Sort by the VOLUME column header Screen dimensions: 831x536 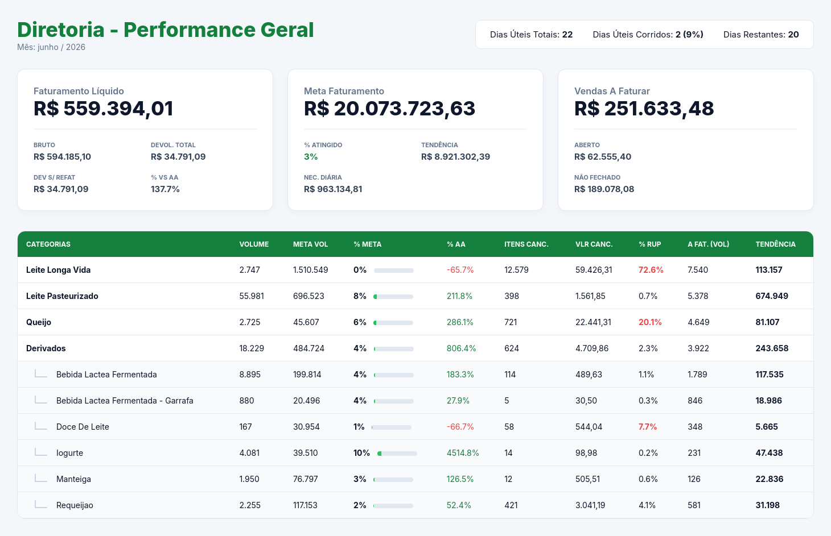pos(254,244)
